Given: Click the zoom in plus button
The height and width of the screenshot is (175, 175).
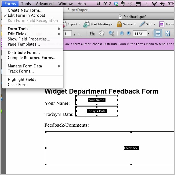Looking at the screenshot, I should [x=129, y=33].
